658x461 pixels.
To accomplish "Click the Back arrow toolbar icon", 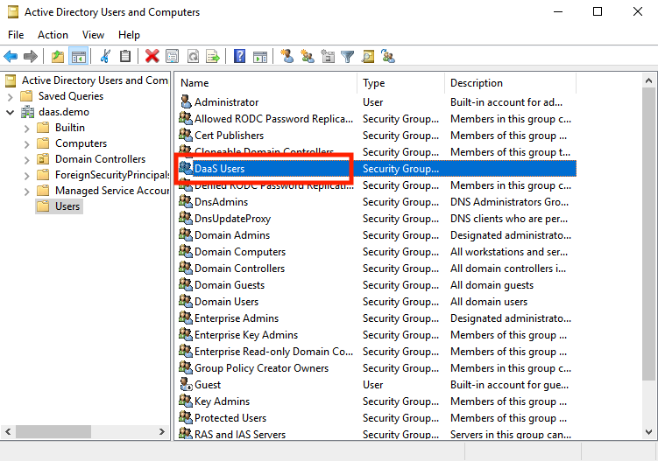I will (x=11, y=56).
